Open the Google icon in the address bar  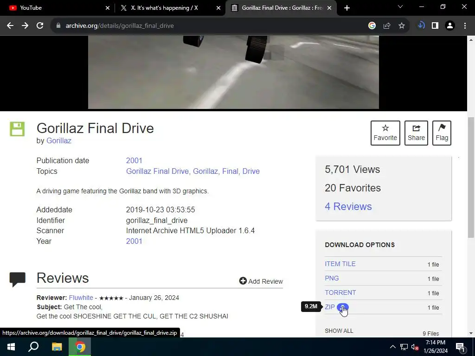click(372, 26)
